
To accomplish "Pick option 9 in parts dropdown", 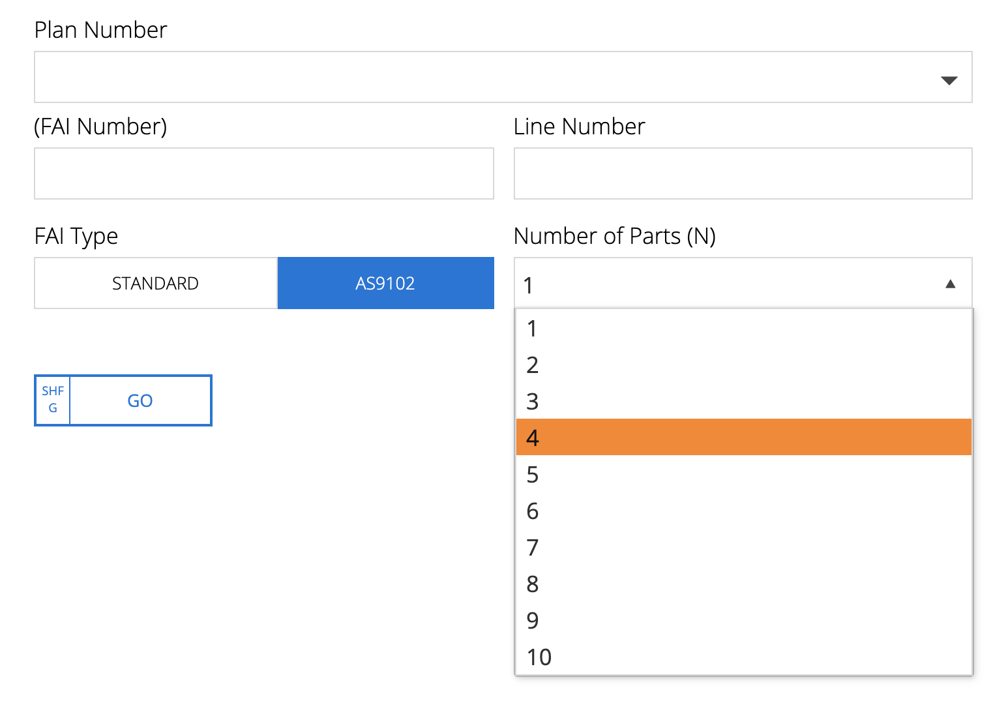I will (x=743, y=620).
